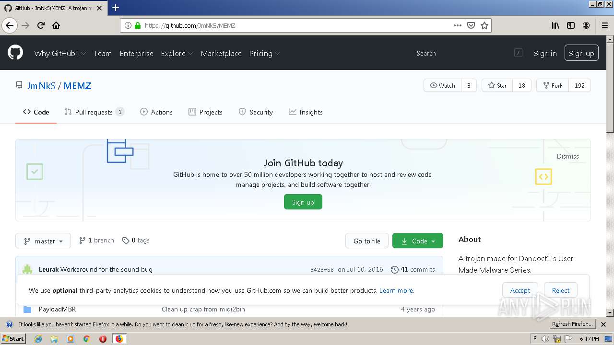Open the master branch selector
Image resolution: width=614 pixels, height=345 pixels.
(x=43, y=241)
